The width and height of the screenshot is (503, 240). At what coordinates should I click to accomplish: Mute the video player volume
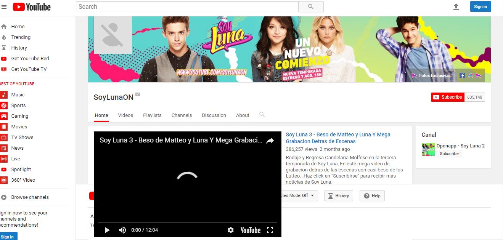coord(122,230)
